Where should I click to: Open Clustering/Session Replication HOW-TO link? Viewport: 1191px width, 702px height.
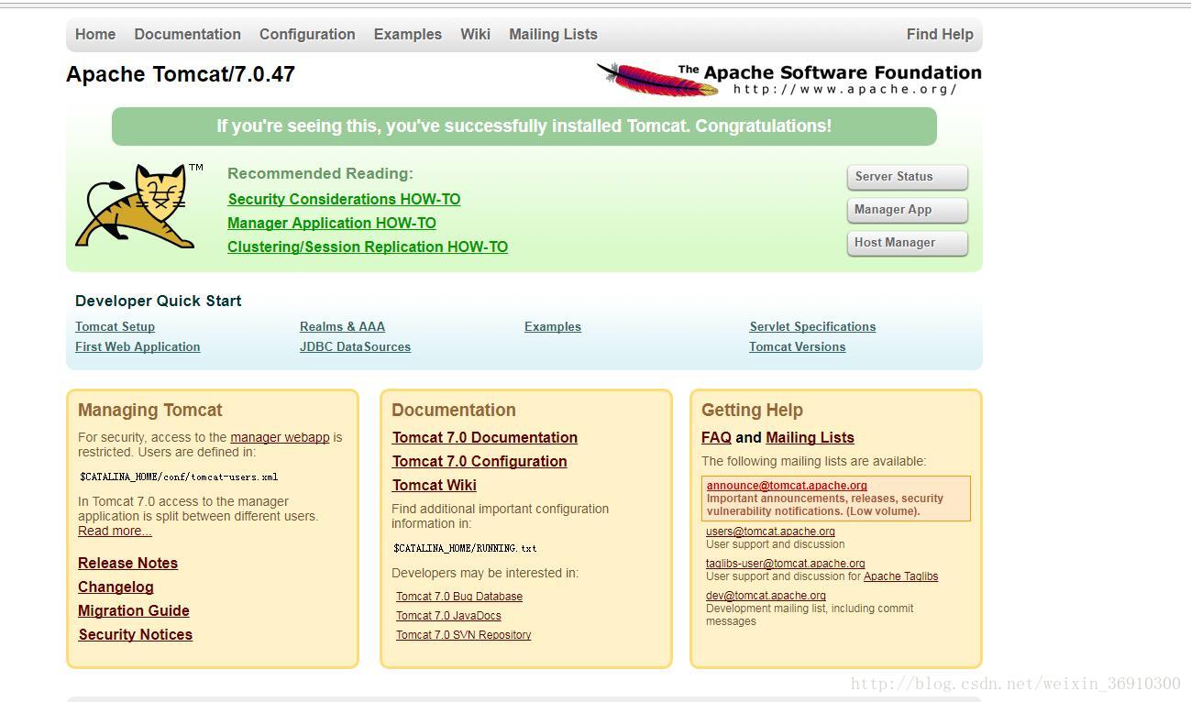368,247
